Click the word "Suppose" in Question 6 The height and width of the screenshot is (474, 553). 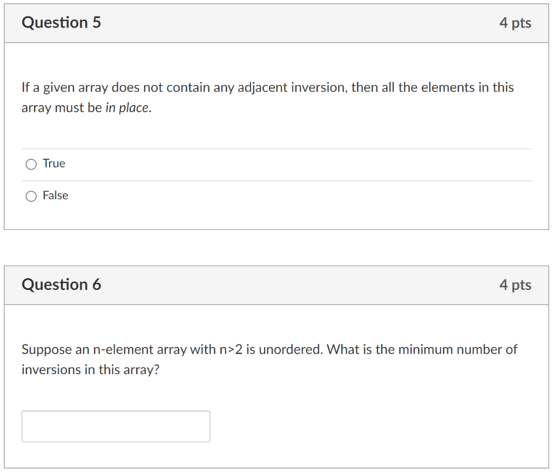tap(46, 350)
